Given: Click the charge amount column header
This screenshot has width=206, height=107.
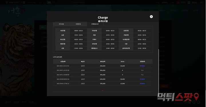Looking at the screenshot, I should pos(103,61).
